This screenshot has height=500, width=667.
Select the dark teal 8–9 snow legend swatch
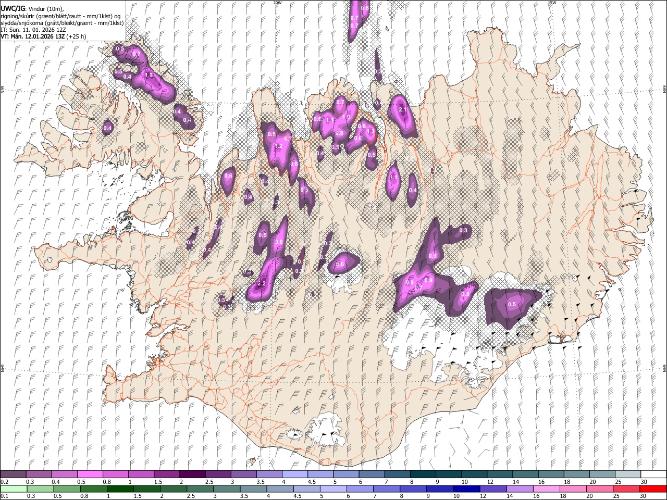[x=422, y=474]
